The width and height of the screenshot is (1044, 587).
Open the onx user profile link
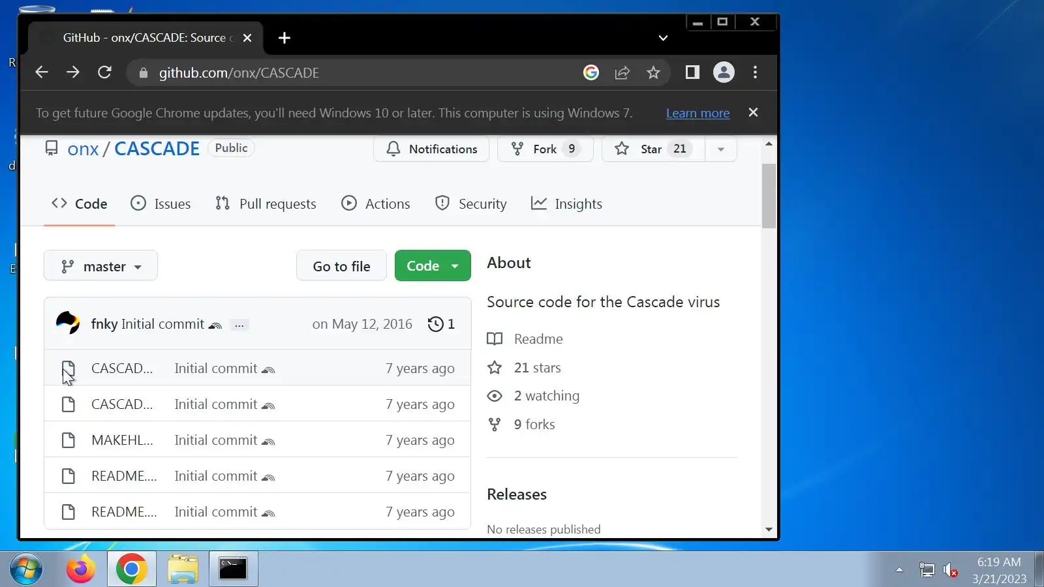(83, 149)
